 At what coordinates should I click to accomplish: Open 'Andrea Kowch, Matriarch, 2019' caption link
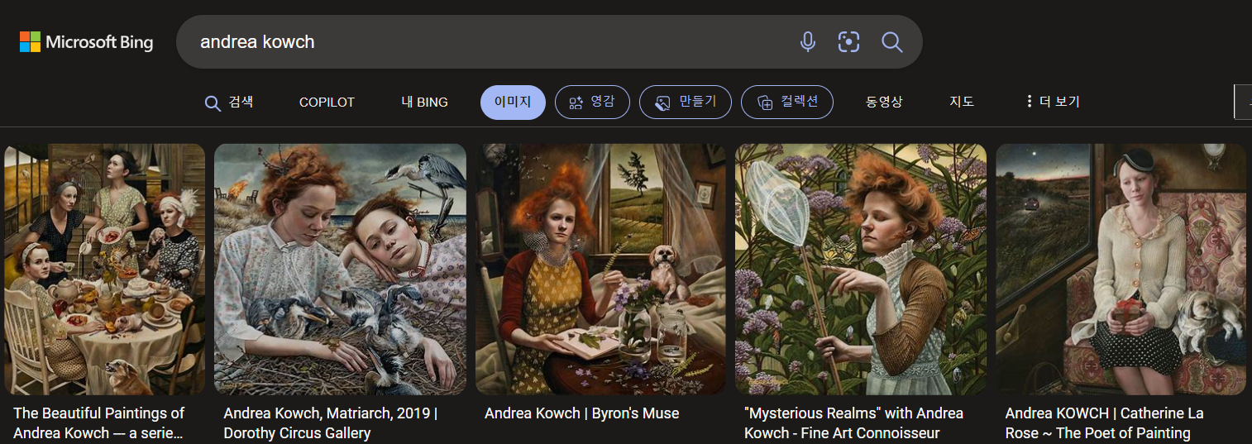(331, 423)
